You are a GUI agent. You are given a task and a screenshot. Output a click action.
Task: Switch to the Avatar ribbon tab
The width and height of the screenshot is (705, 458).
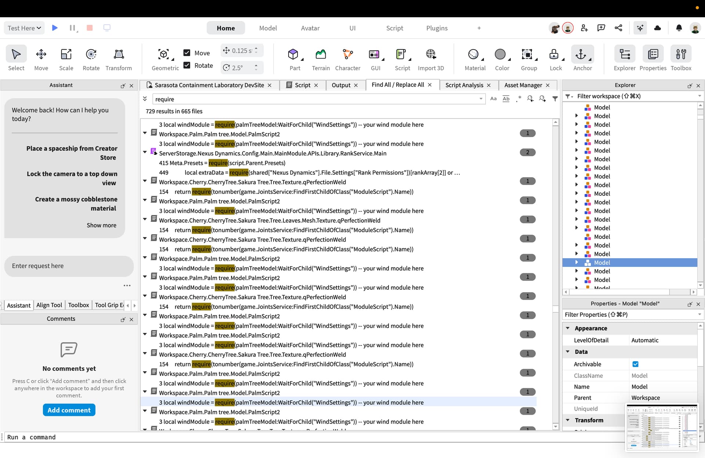pos(310,28)
